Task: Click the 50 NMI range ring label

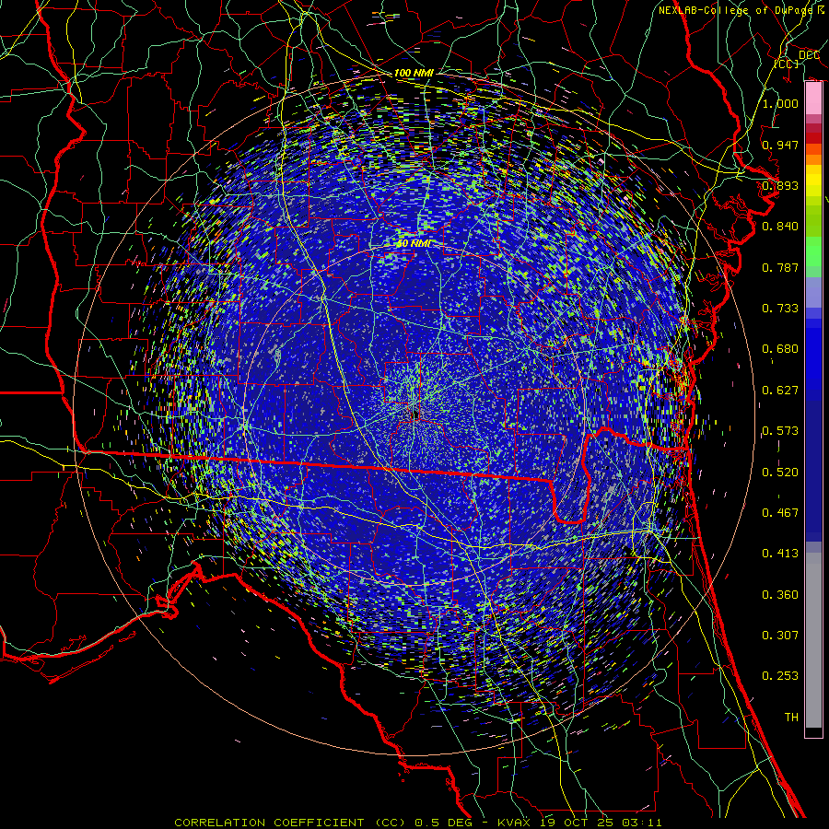Action: click(x=414, y=243)
